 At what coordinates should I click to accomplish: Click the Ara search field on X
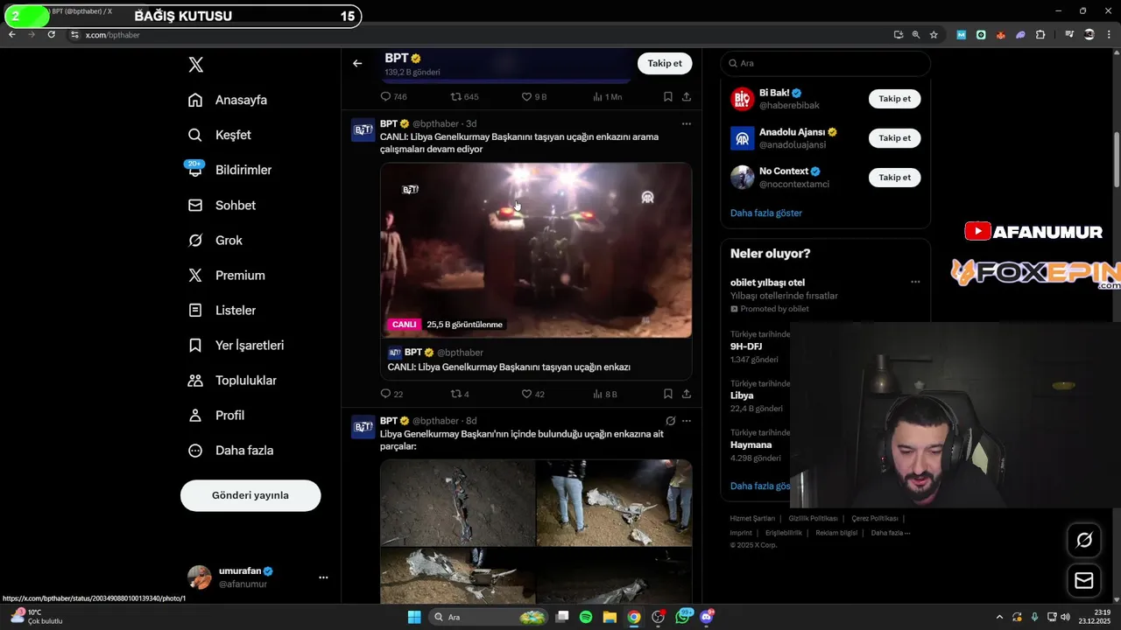pyautogui.click(x=825, y=63)
